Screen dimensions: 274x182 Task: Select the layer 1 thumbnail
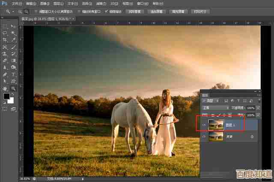(215, 124)
